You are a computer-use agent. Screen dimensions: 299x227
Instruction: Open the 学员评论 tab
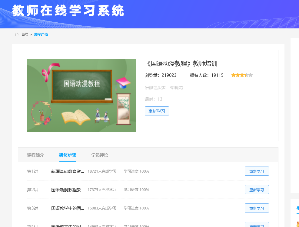[100, 155]
